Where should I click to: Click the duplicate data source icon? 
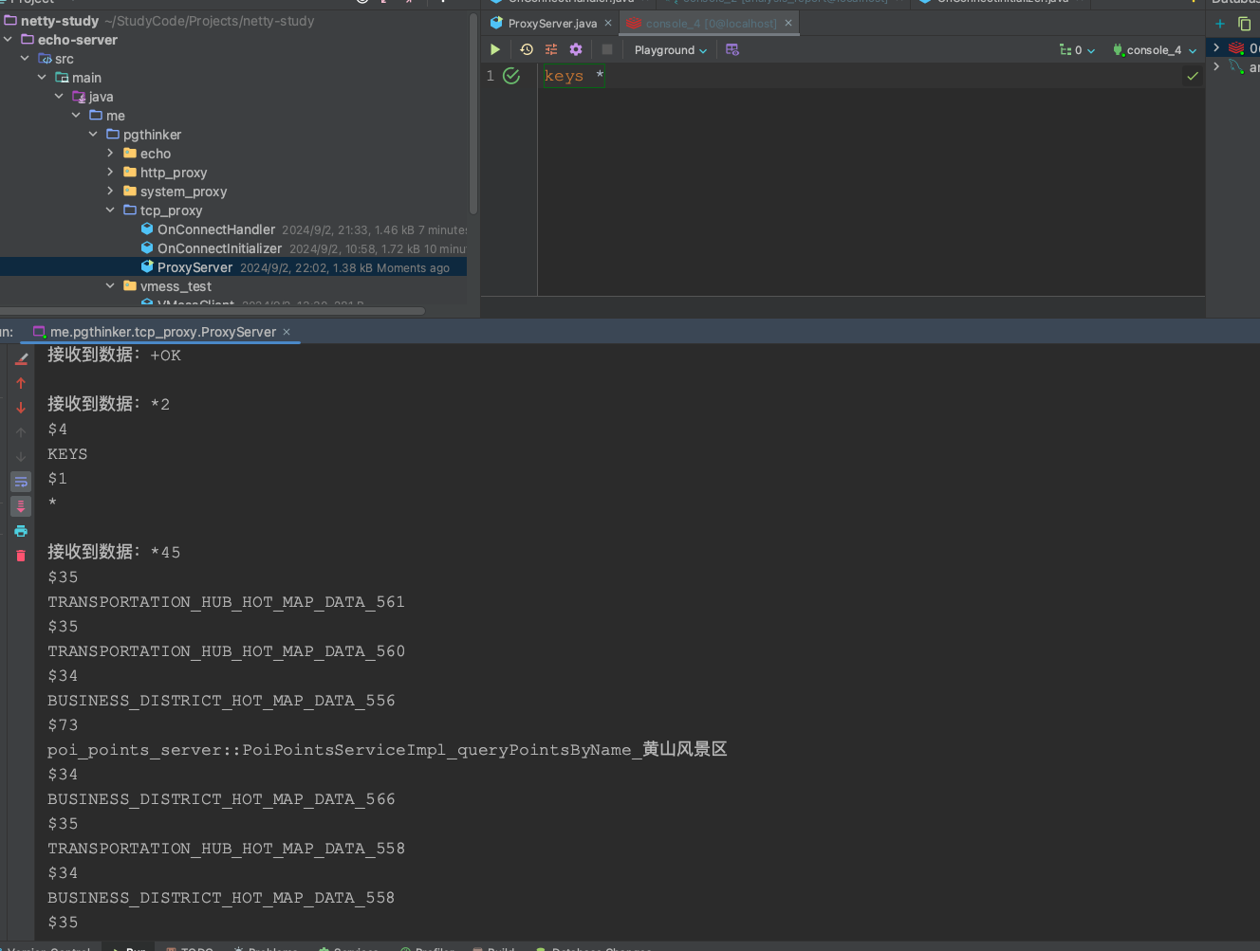point(1245,24)
